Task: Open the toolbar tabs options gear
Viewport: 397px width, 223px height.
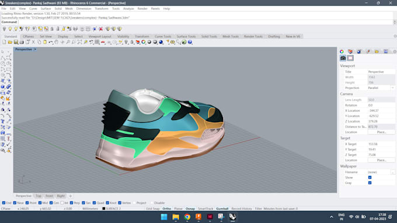Action: coord(395,36)
